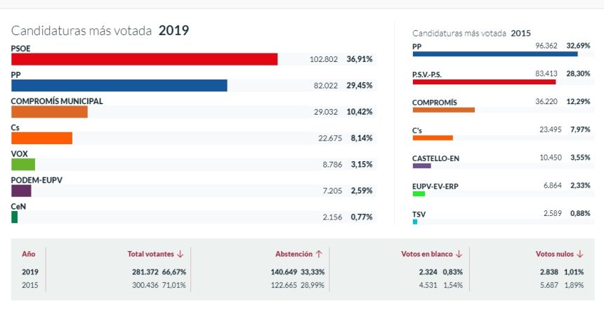
Task: Click the cyan TSV bar
Action: [415, 222]
